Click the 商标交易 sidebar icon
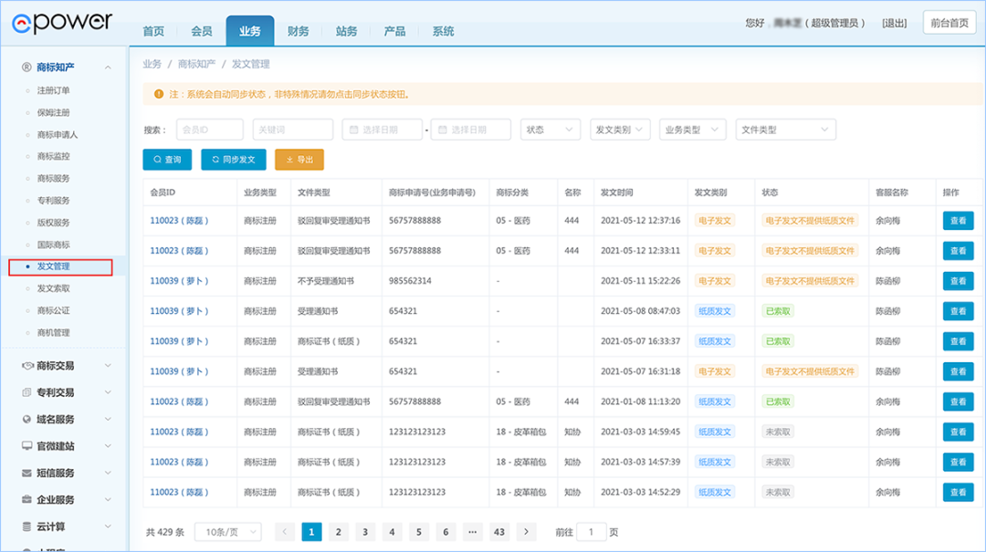Image resolution: width=986 pixels, height=552 pixels. coord(27,366)
